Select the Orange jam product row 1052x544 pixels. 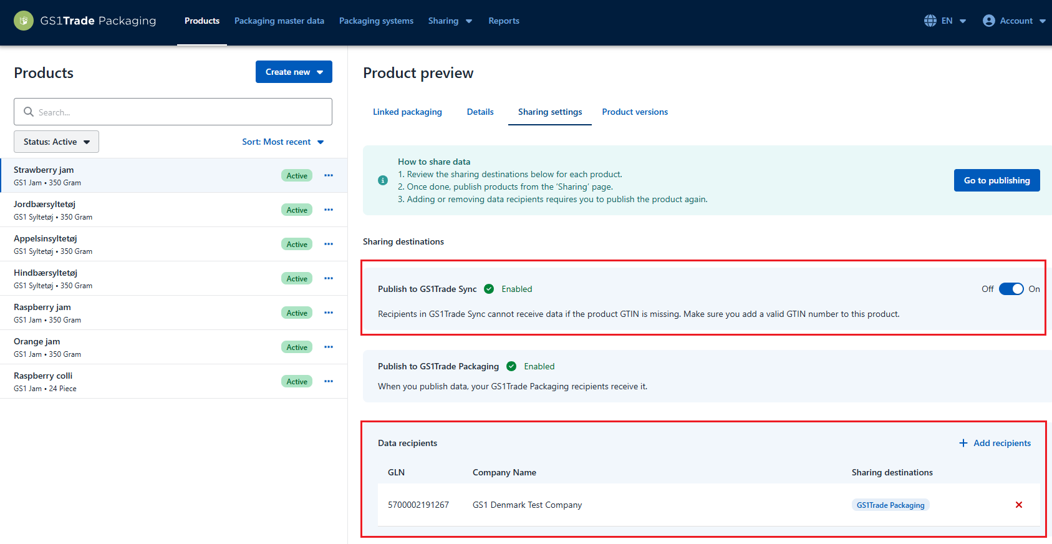[173, 347]
